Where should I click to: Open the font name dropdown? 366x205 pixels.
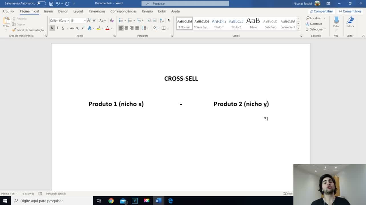[x=68, y=20]
